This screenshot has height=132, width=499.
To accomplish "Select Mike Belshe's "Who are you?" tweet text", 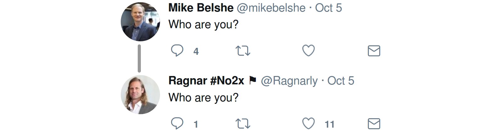I will [203, 24].
